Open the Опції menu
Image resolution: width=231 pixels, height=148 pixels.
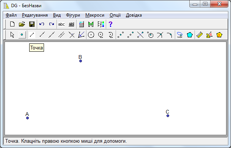click(x=115, y=15)
